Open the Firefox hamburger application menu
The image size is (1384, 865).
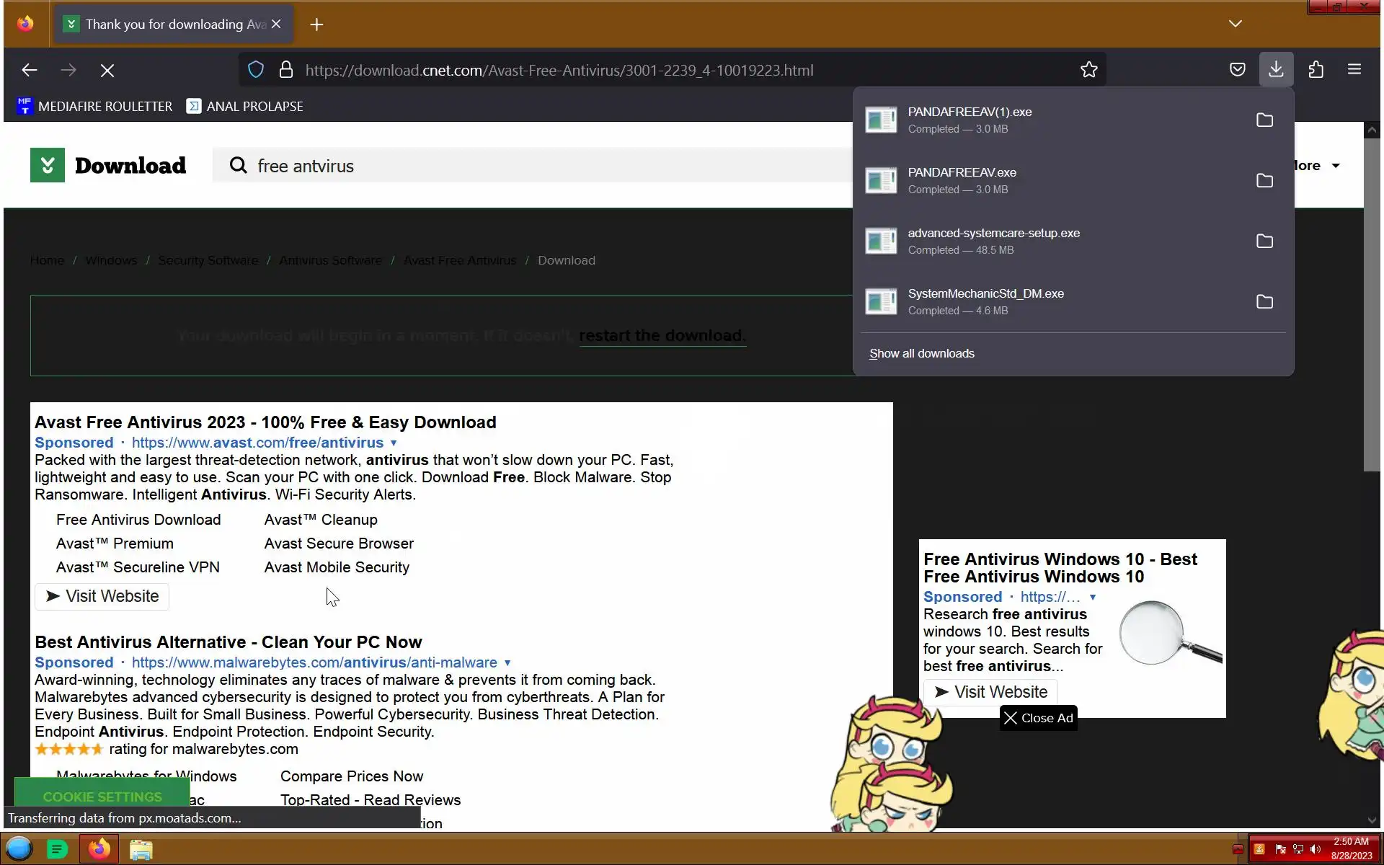(x=1354, y=70)
